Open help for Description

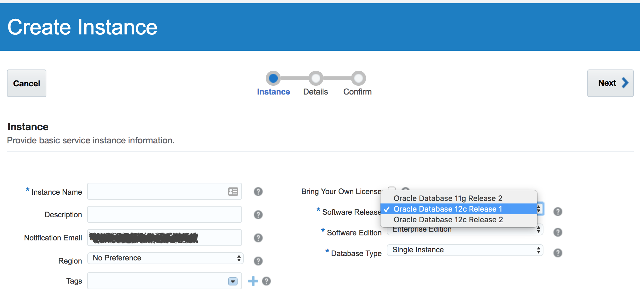point(258,215)
